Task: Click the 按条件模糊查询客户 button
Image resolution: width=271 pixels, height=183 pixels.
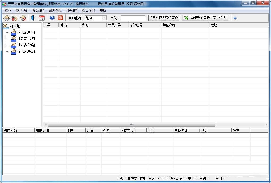Action: [x=164, y=18]
